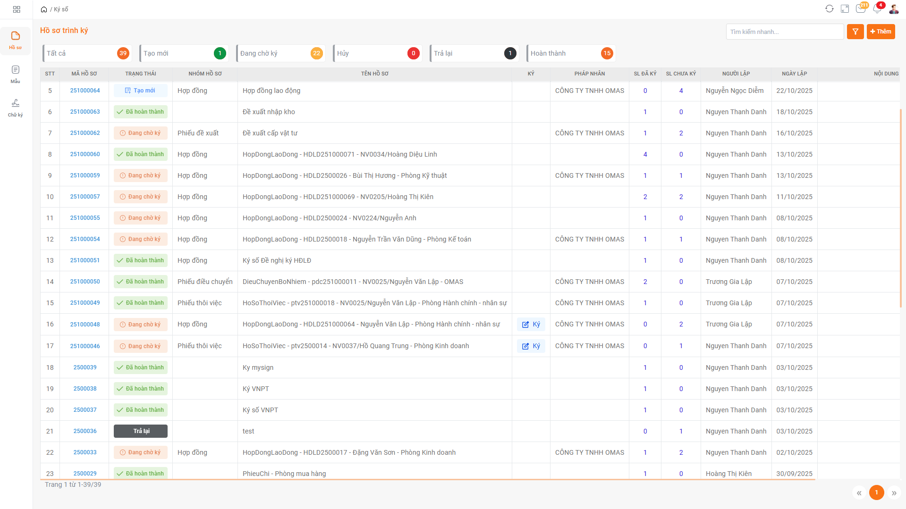
Task: Toggle fullscreen expand icon
Action: point(845,9)
